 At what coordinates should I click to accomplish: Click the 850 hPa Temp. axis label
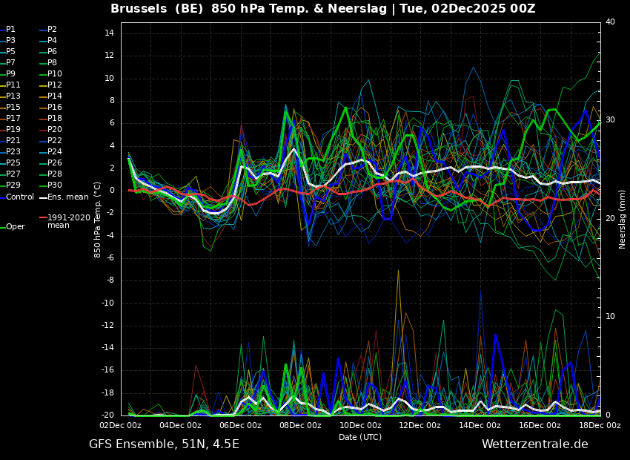(x=98, y=219)
